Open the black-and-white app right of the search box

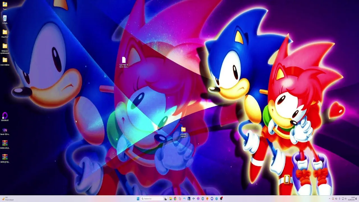tap(166, 199)
